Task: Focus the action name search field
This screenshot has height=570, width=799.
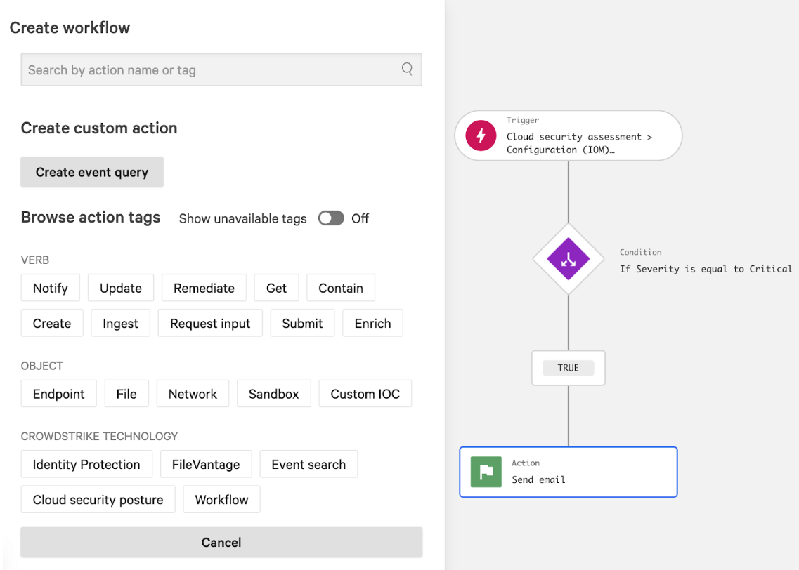Action: 221,69
